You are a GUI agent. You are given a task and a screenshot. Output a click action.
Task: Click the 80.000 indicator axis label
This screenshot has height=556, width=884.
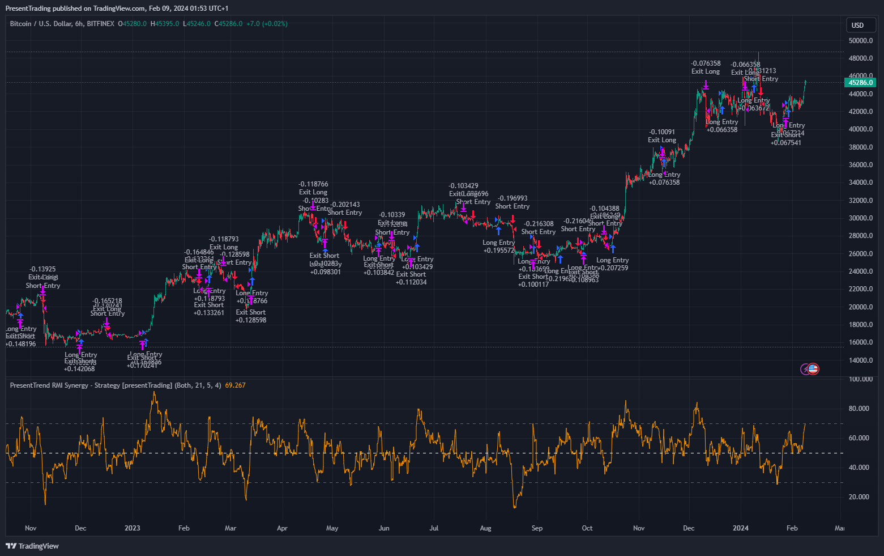click(859, 409)
